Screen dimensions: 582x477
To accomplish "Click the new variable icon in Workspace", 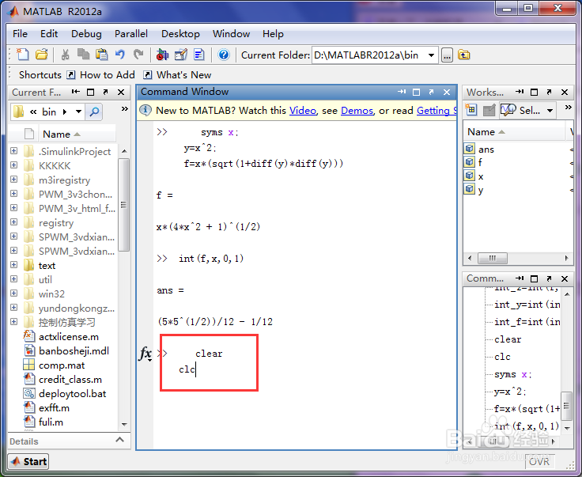I will [471, 110].
